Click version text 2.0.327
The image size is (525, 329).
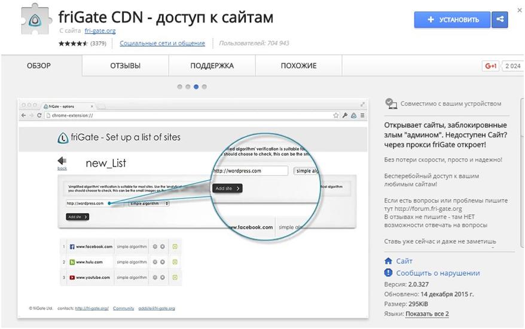[x=419, y=285]
